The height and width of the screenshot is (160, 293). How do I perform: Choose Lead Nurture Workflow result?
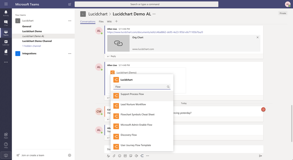pyautogui.click(x=142, y=106)
